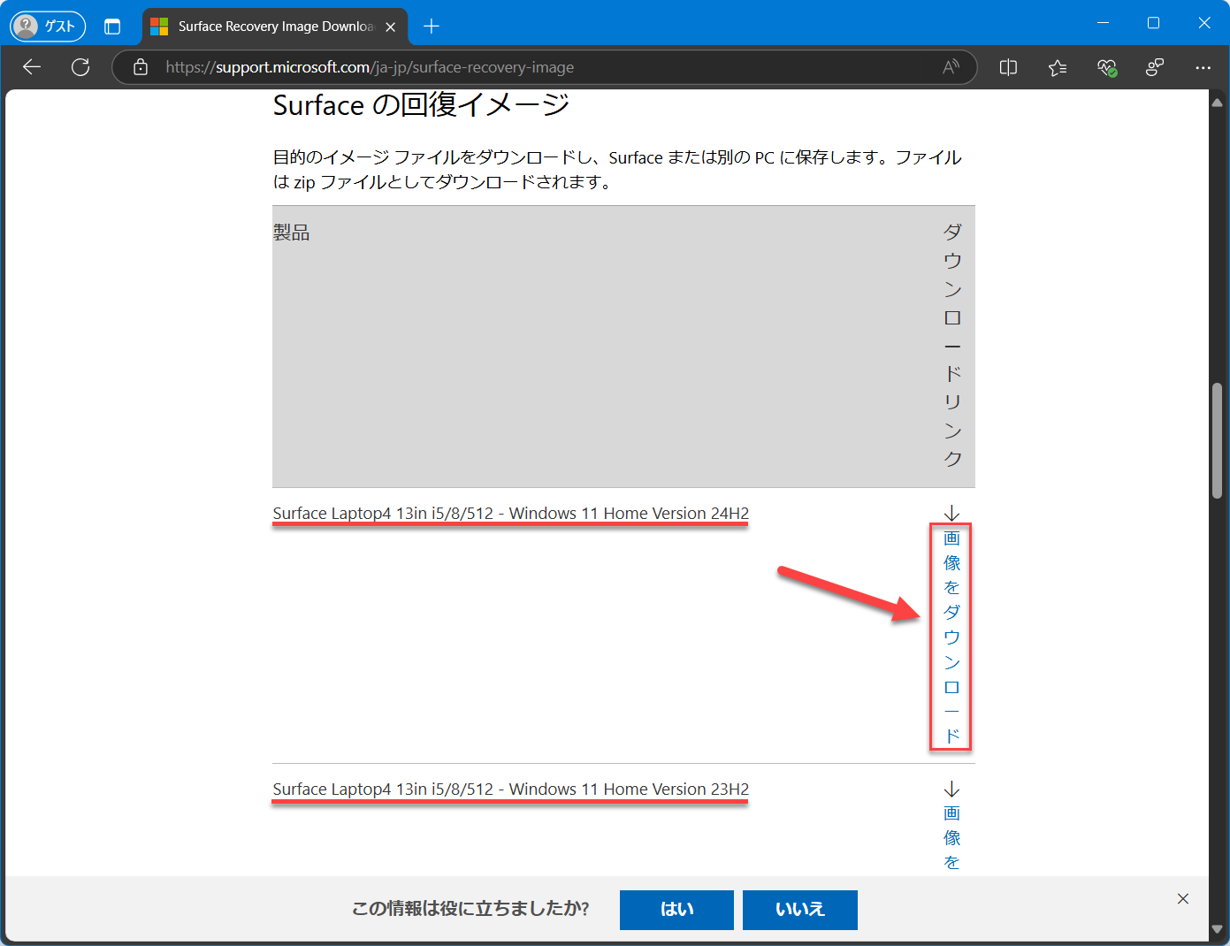Click the 23H2 row download arrow icon

pyautogui.click(x=951, y=789)
